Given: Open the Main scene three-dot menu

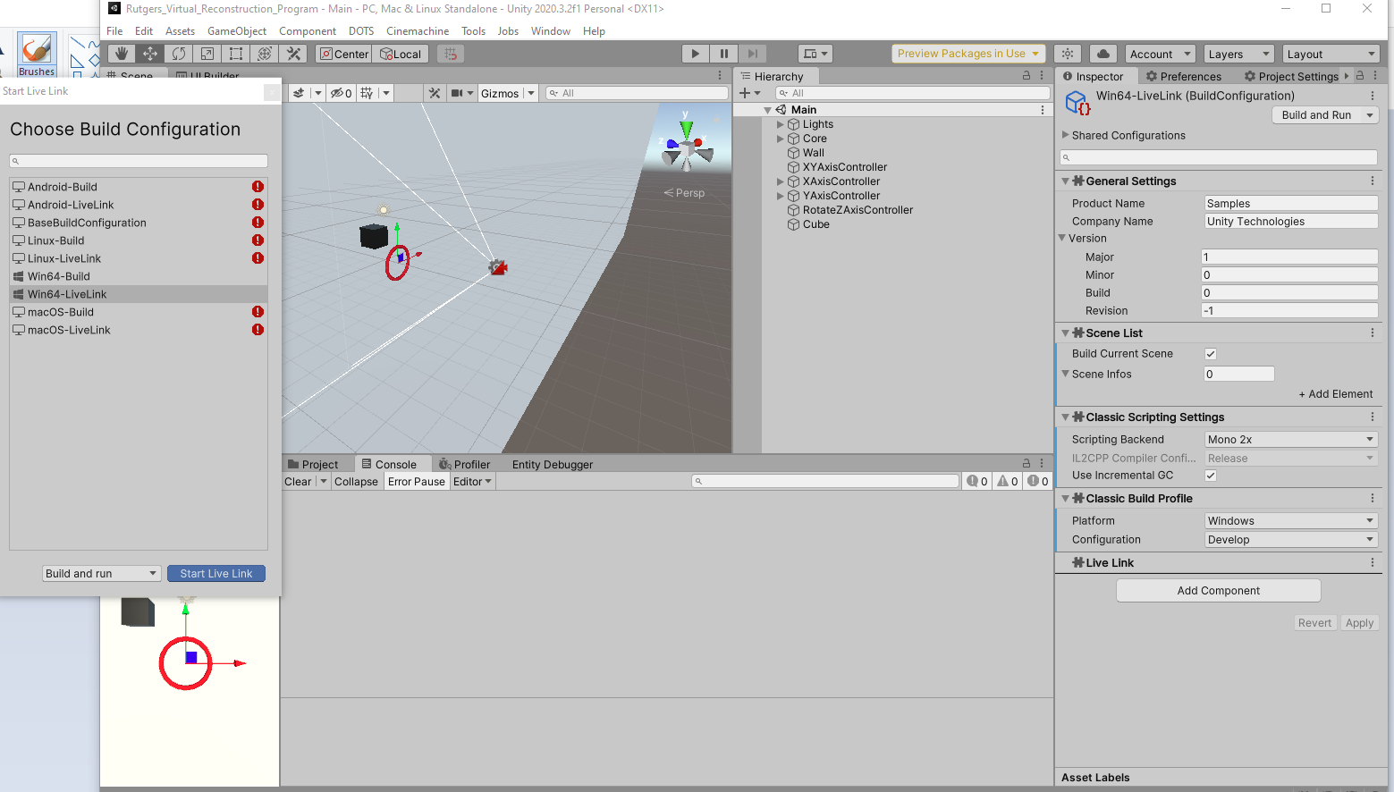Looking at the screenshot, I should pyautogui.click(x=1043, y=110).
